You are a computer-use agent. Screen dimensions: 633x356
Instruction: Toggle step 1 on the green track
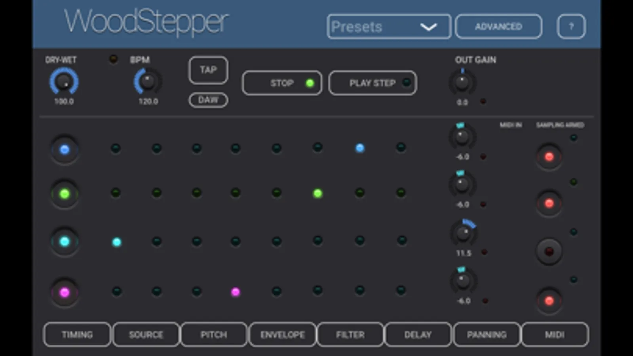tap(116, 193)
